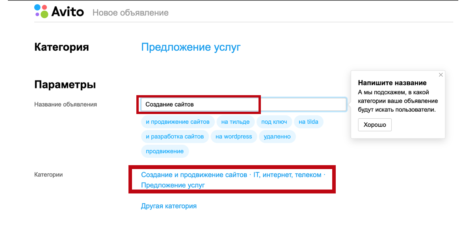Click the "на tilda" keyword suggestion
The width and height of the screenshot is (465, 232).
coord(309,122)
